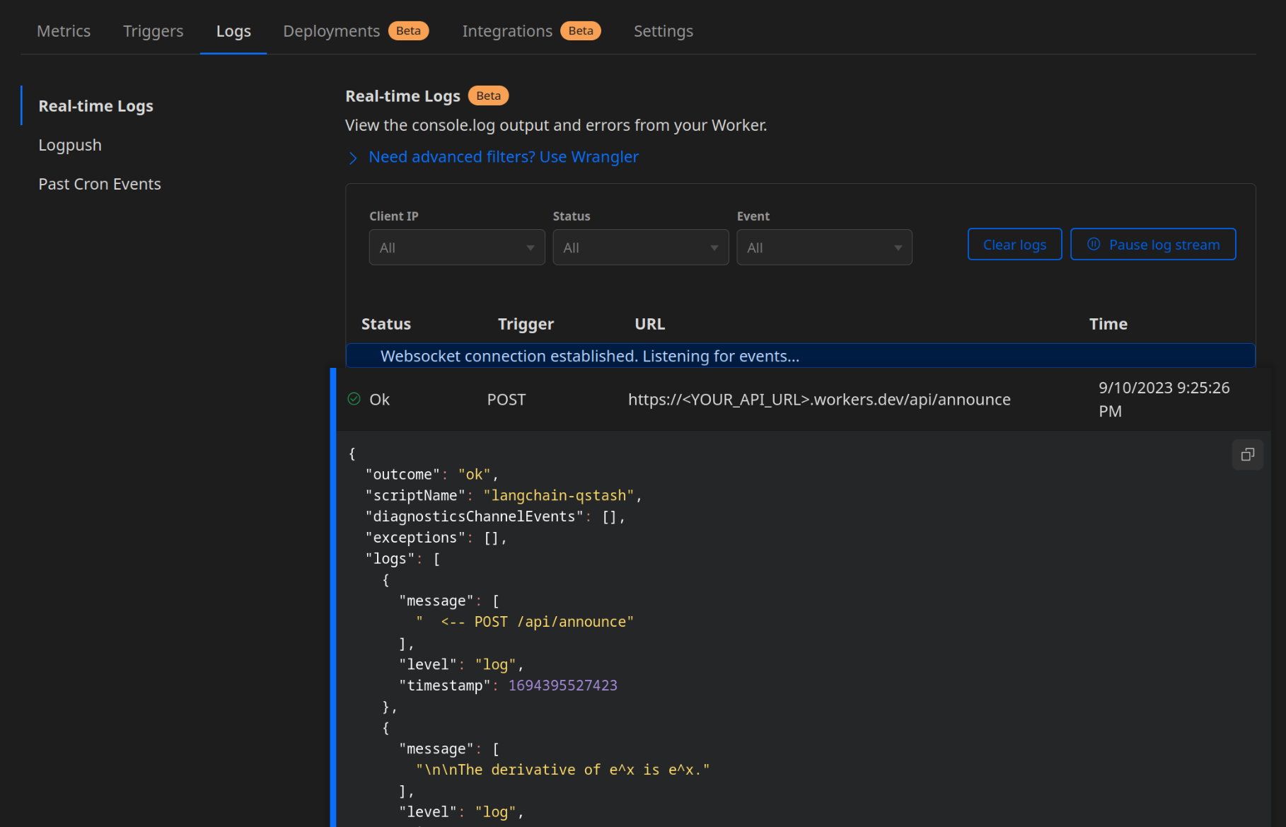Click the "diagnosticsChannelEvents" line
The height and width of the screenshot is (827, 1286).
[495, 516]
